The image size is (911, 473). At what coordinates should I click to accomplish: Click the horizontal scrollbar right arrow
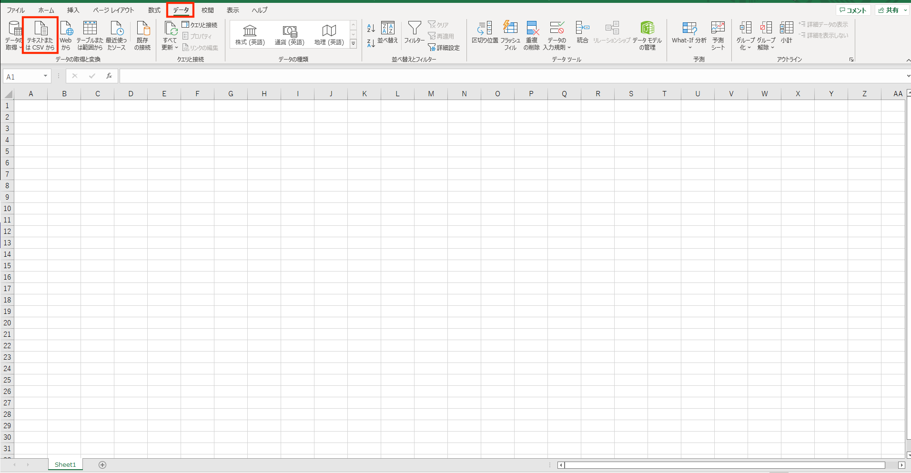901,465
